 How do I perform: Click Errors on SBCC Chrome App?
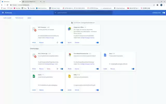click(49, 69)
